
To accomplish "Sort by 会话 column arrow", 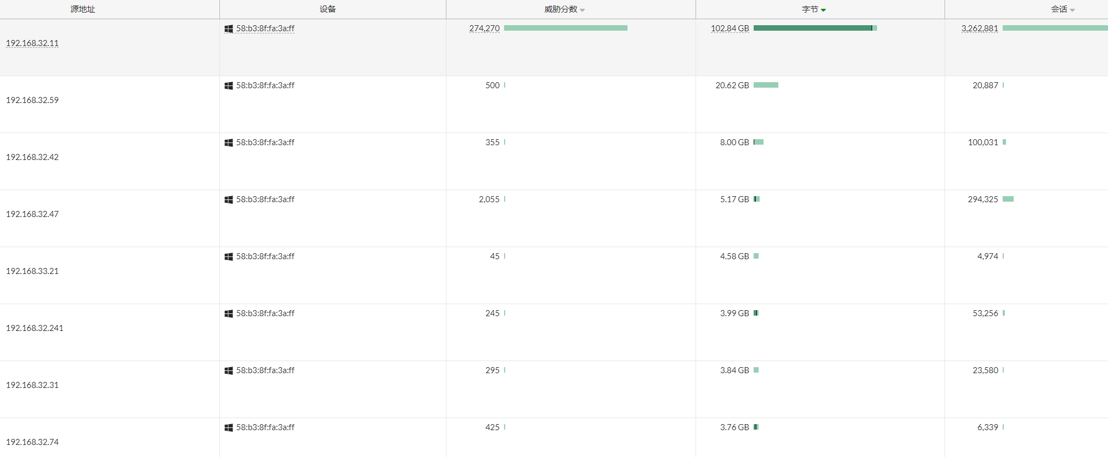I will point(1072,10).
